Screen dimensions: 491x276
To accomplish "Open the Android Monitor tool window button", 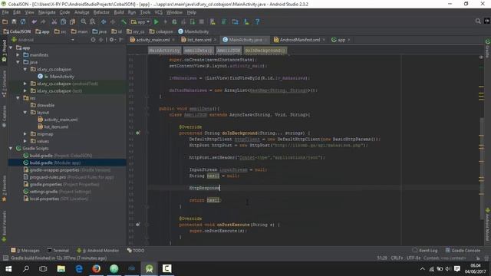I will (98, 251).
